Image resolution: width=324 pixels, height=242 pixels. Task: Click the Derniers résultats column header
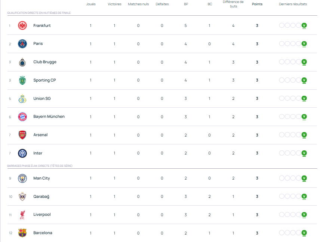coord(293,4)
